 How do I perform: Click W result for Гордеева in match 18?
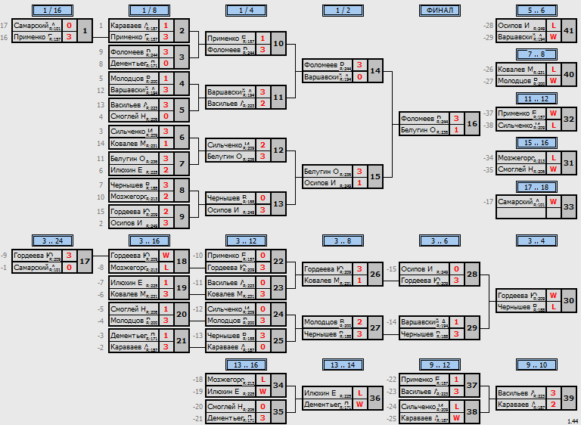[166, 256]
